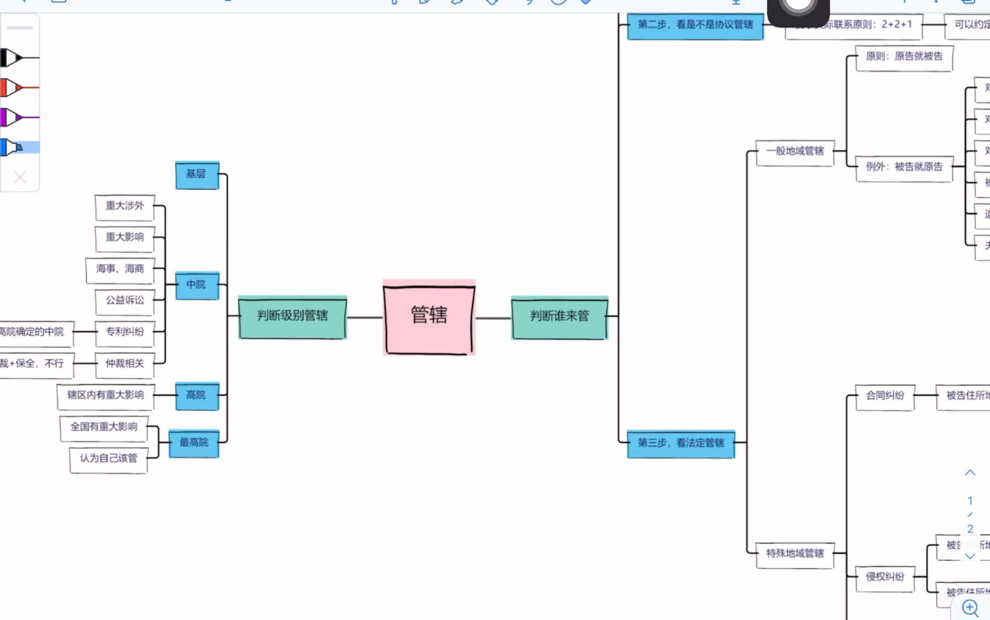
Task: Select the 海事、海商 node
Action: (x=120, y=270)
